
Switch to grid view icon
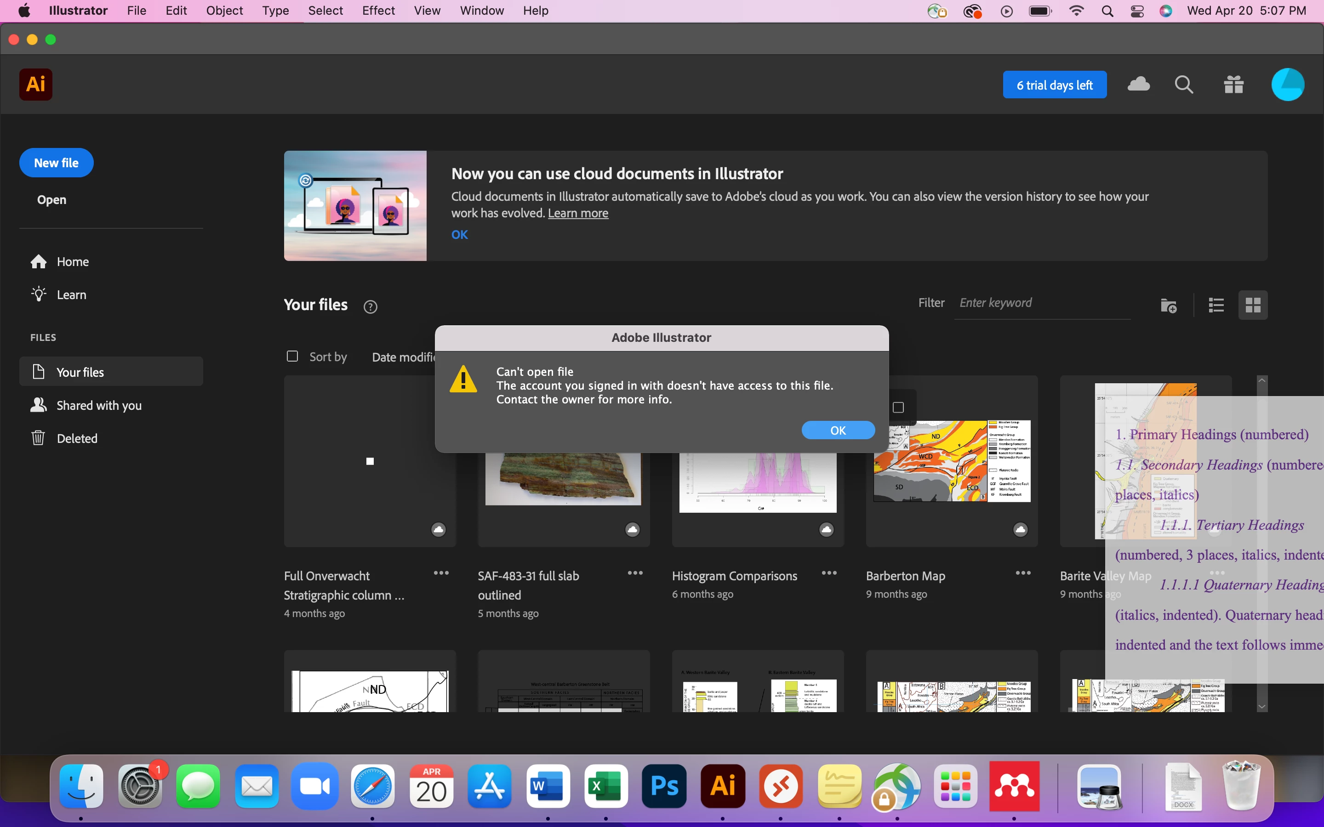[1253, 305]
